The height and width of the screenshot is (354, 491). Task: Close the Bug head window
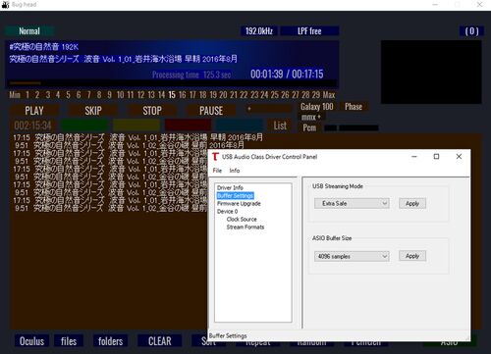pyautogui.click(x=479, y=5)
